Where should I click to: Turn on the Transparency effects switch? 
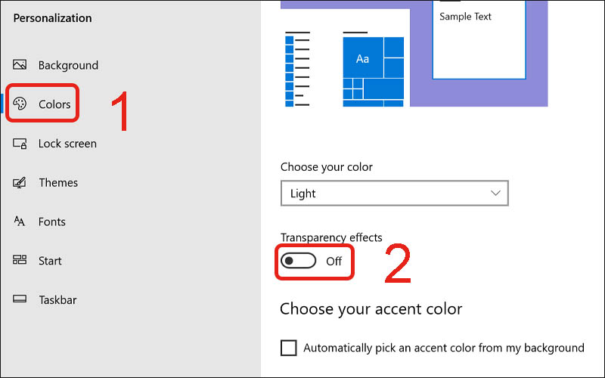pos(298,262)
